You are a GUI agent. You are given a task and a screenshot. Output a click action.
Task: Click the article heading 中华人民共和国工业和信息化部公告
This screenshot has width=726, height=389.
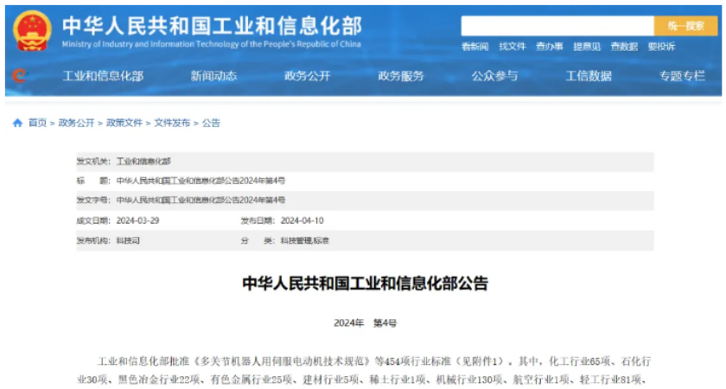click(366, 283)
